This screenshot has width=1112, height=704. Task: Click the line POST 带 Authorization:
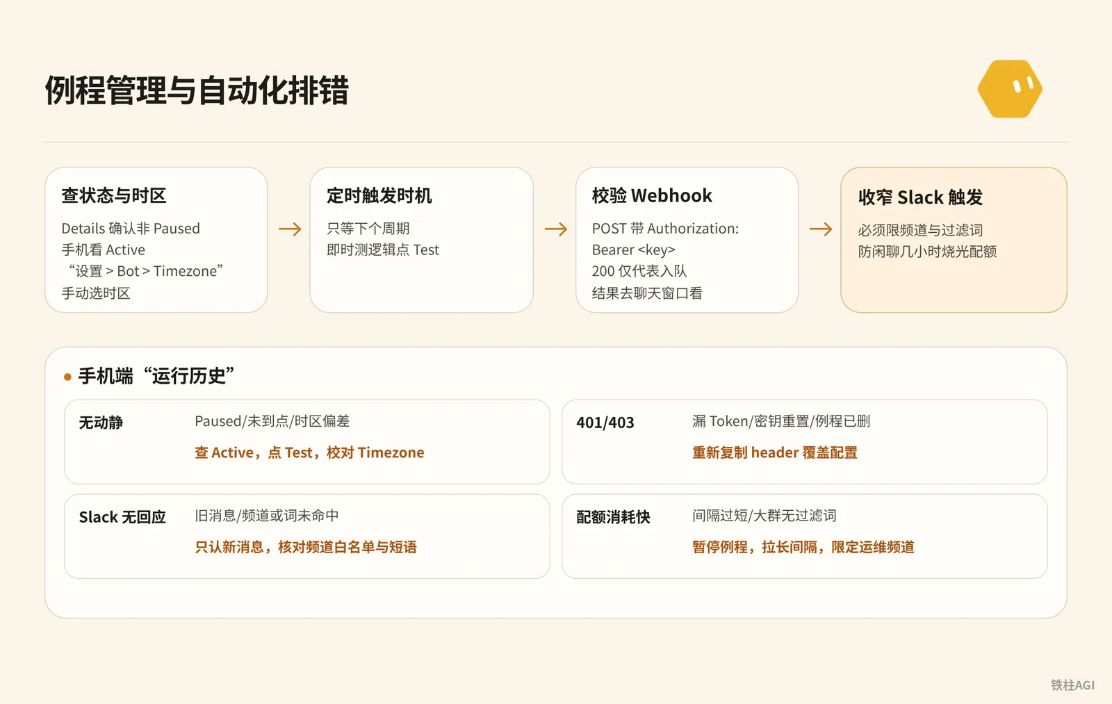tap(665, 229)
